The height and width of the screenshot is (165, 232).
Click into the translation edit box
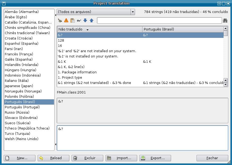(x=142, y=138)
